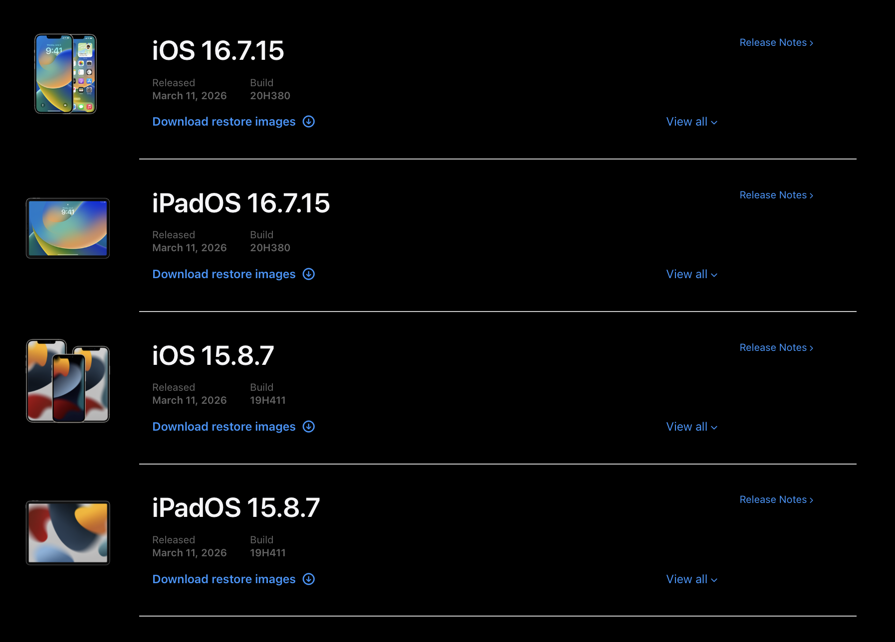Click release date March 11, 2026 for iPadOS 16.7.15
This screenshot has height=642, width=895.
pos(190,248)
